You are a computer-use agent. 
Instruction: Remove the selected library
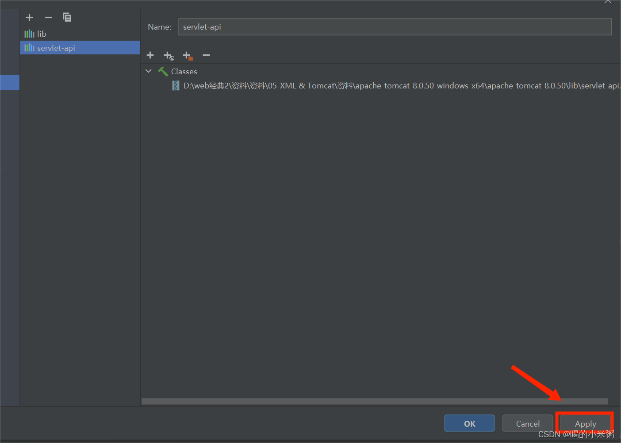[x=48, y=18]
